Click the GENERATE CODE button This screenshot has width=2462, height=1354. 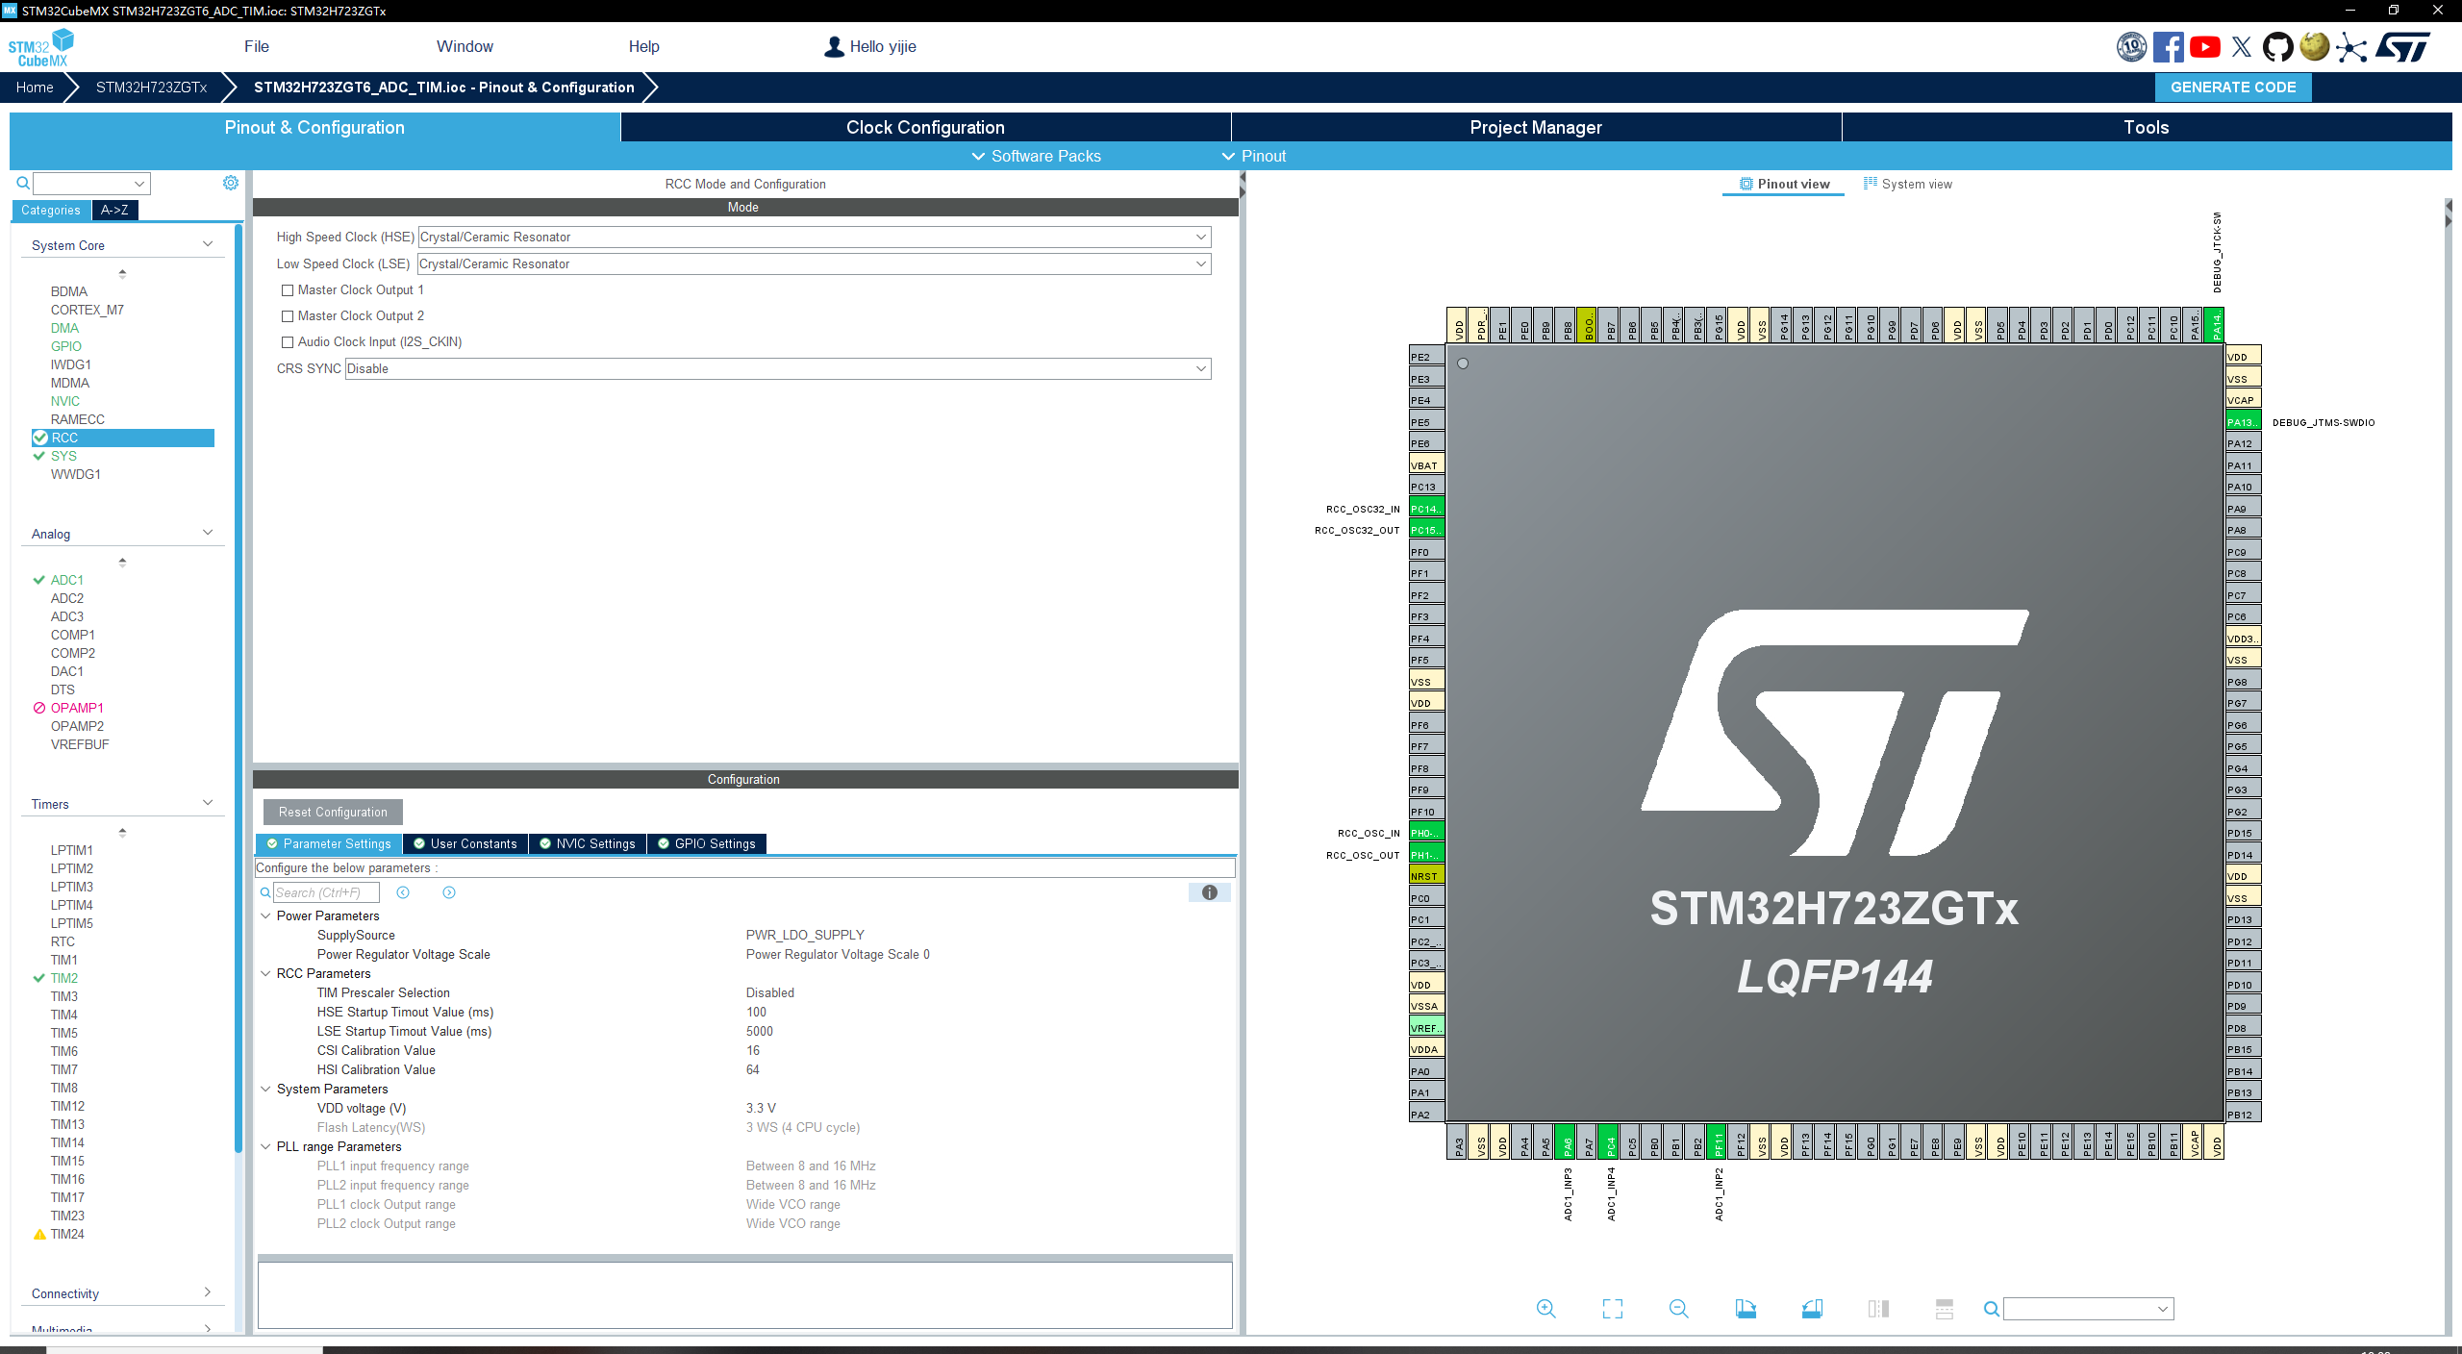[x=2233, y=87]
